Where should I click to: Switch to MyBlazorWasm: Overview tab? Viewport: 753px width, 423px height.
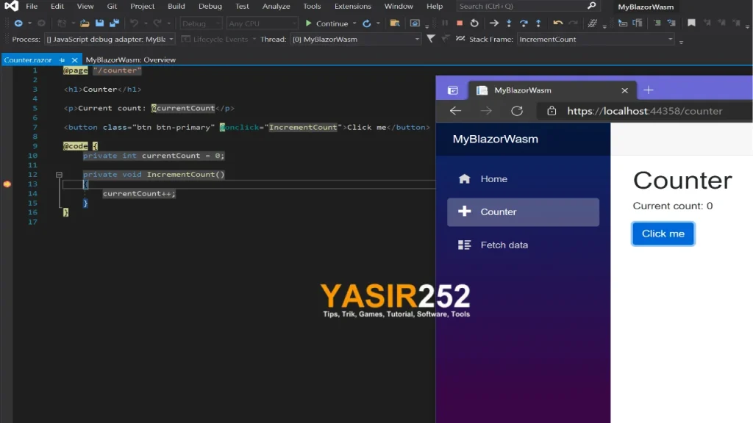(x=131, y=60)
